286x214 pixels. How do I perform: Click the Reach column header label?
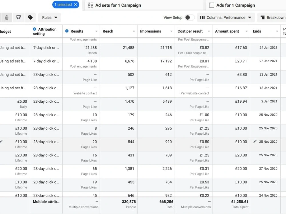point(108,31)
